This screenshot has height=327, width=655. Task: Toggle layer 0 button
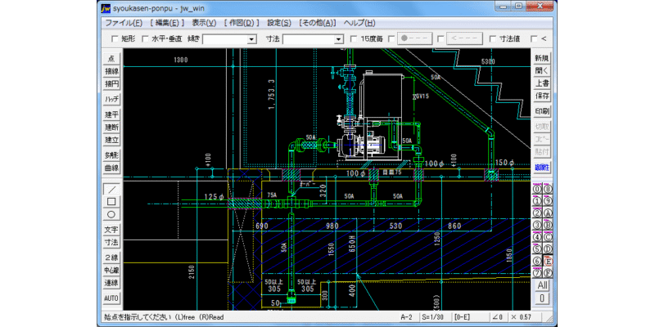[537, 189]
